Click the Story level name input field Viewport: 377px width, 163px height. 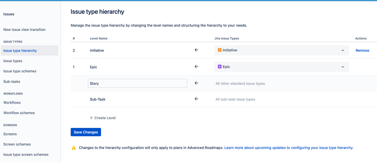pos(137,83)
